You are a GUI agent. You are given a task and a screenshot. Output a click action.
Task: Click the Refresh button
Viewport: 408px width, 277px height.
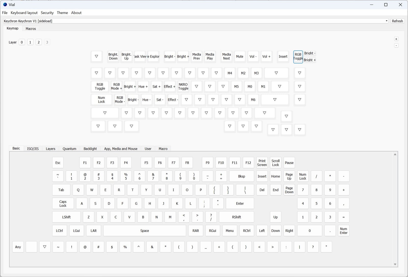(397, 21)
